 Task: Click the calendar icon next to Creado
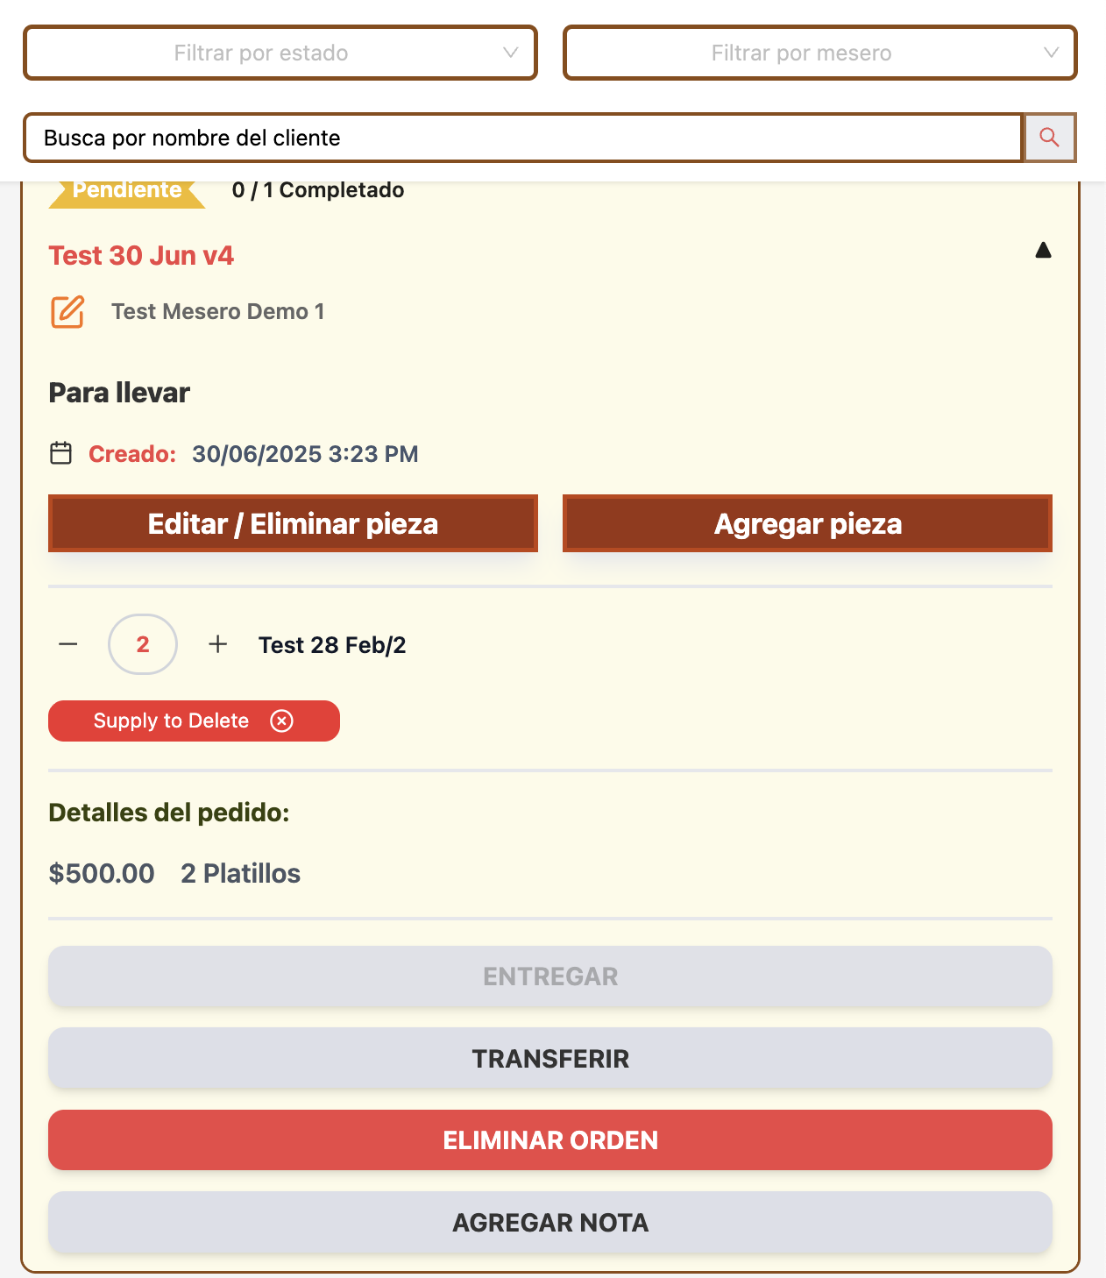pos(60,453)
